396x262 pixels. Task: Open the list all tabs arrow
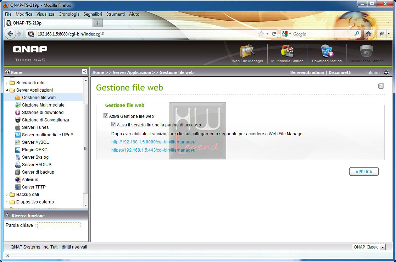point(388,22)
